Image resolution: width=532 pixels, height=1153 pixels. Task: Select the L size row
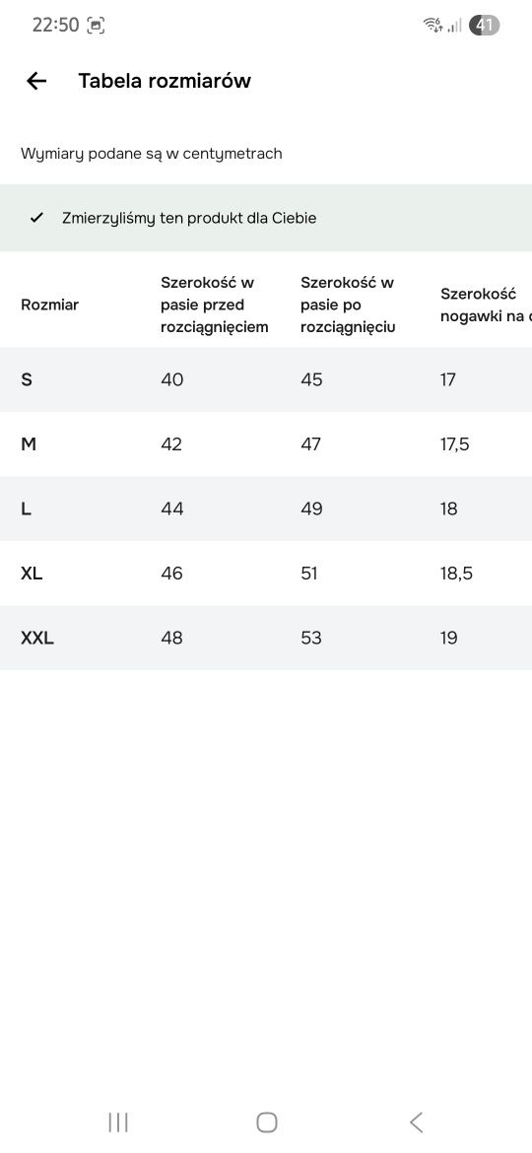click(x=266, y=509)
